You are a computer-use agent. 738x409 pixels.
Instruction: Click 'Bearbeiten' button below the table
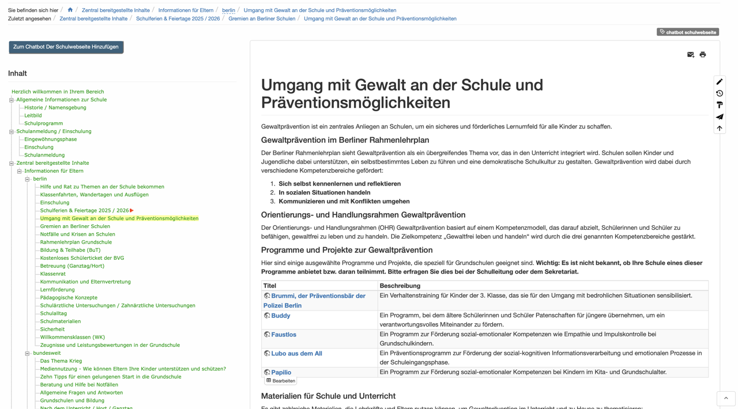(x=281, y=381)
